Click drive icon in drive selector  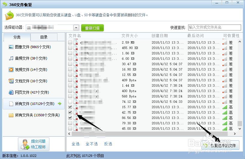click(x=29, y=28)
